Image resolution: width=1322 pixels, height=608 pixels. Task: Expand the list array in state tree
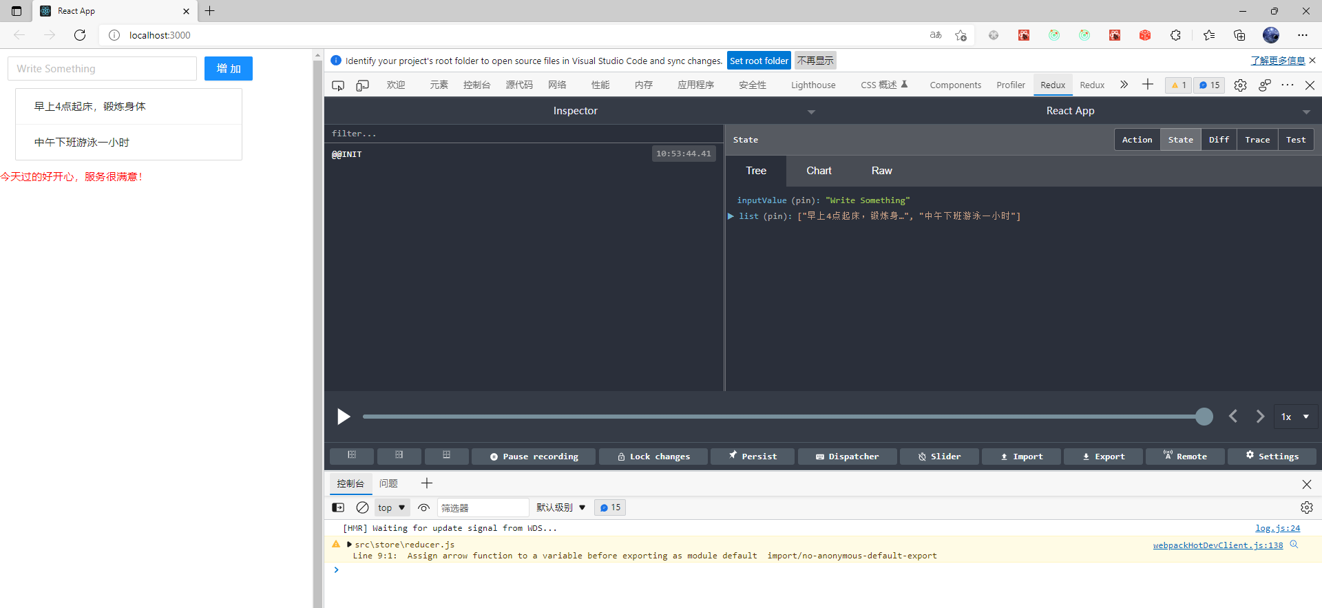(x=731, y=216)
